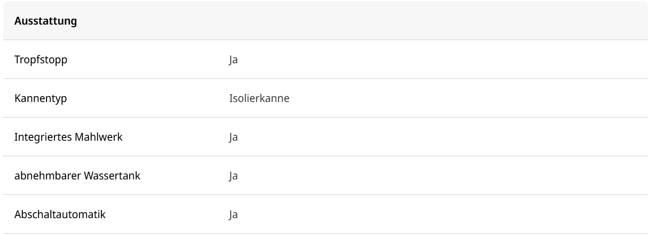Click empty space in the Tropfstopp row
653x235 pixels.
point(434,60)
